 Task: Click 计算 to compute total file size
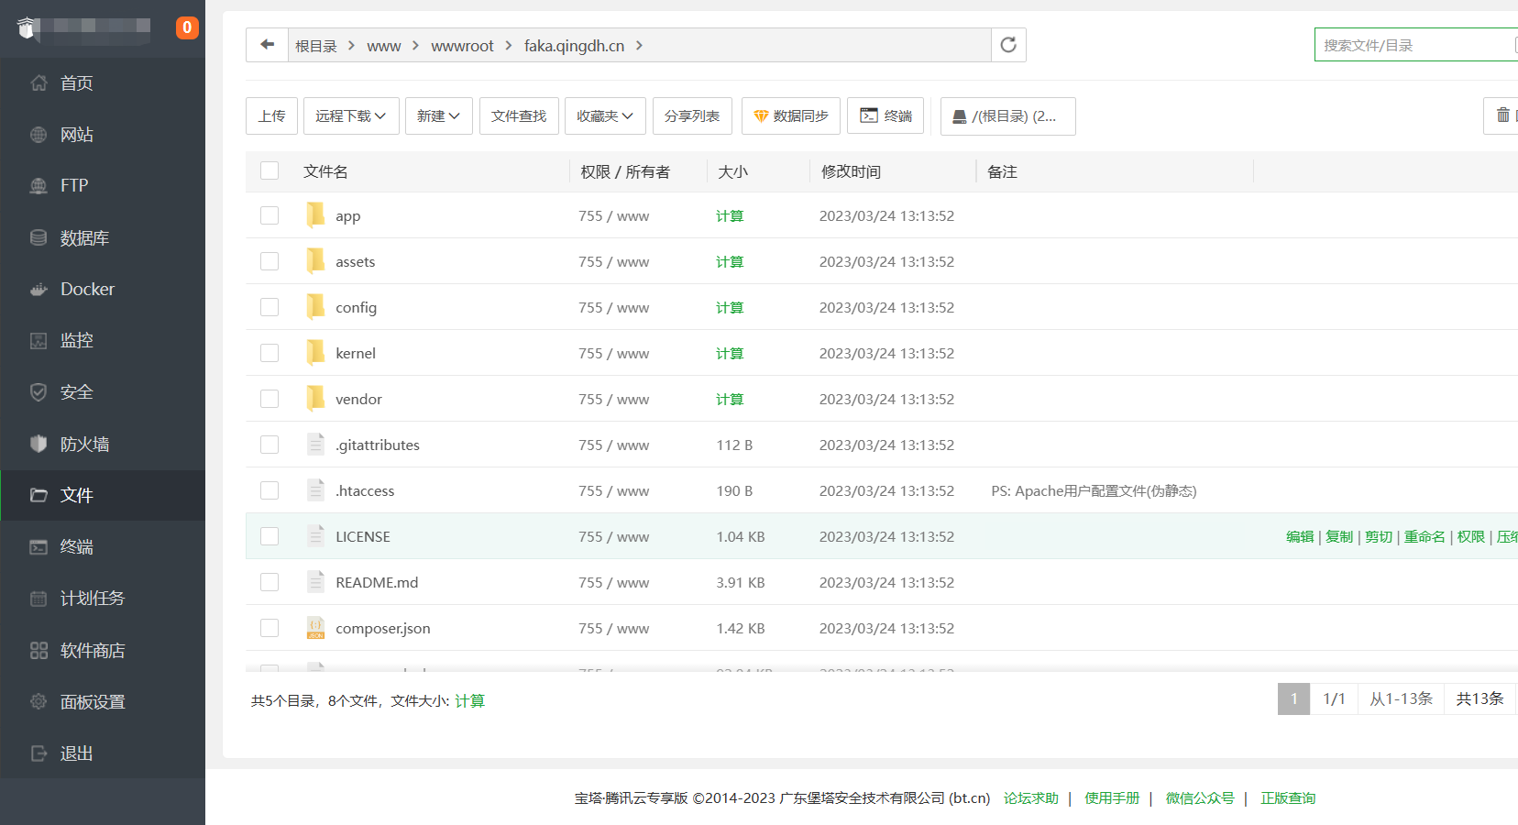click(470, 699)
